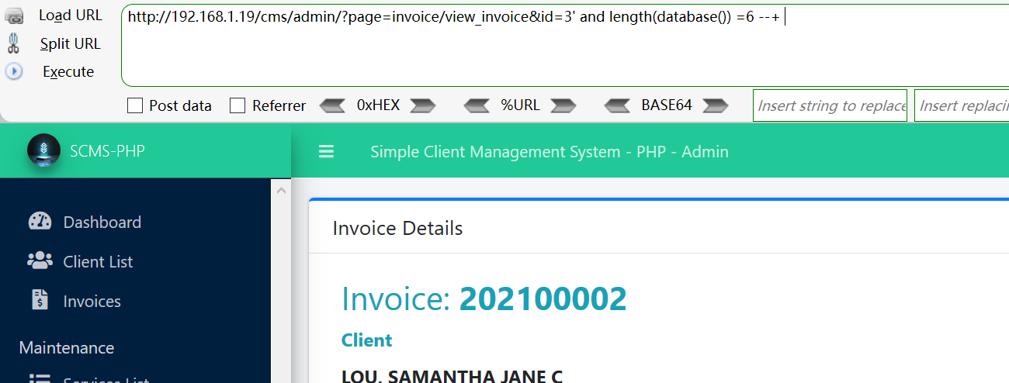Click the sidebar scrollbar up arrow
Viewport: 1009px width, 383px height.
(x=281, y=190)
